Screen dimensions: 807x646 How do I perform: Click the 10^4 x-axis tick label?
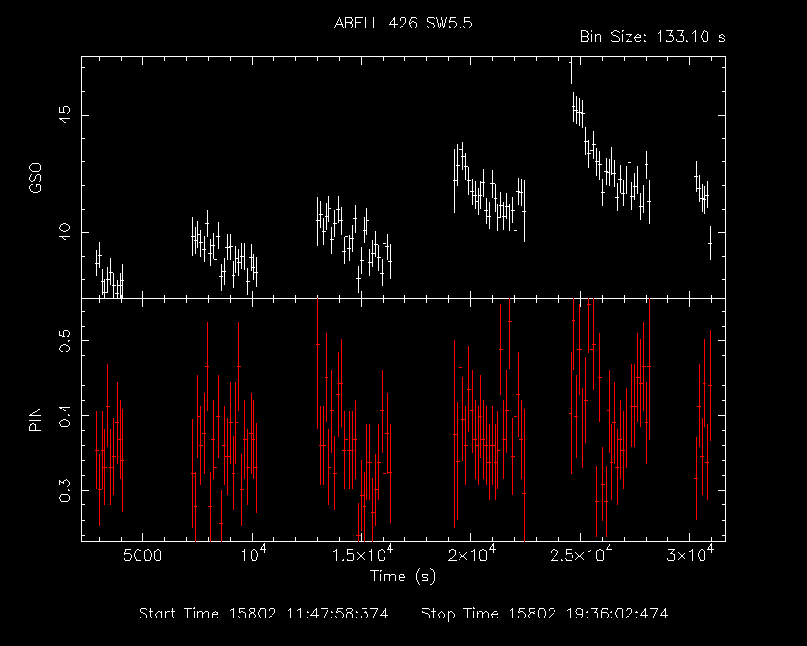(253, 554)
